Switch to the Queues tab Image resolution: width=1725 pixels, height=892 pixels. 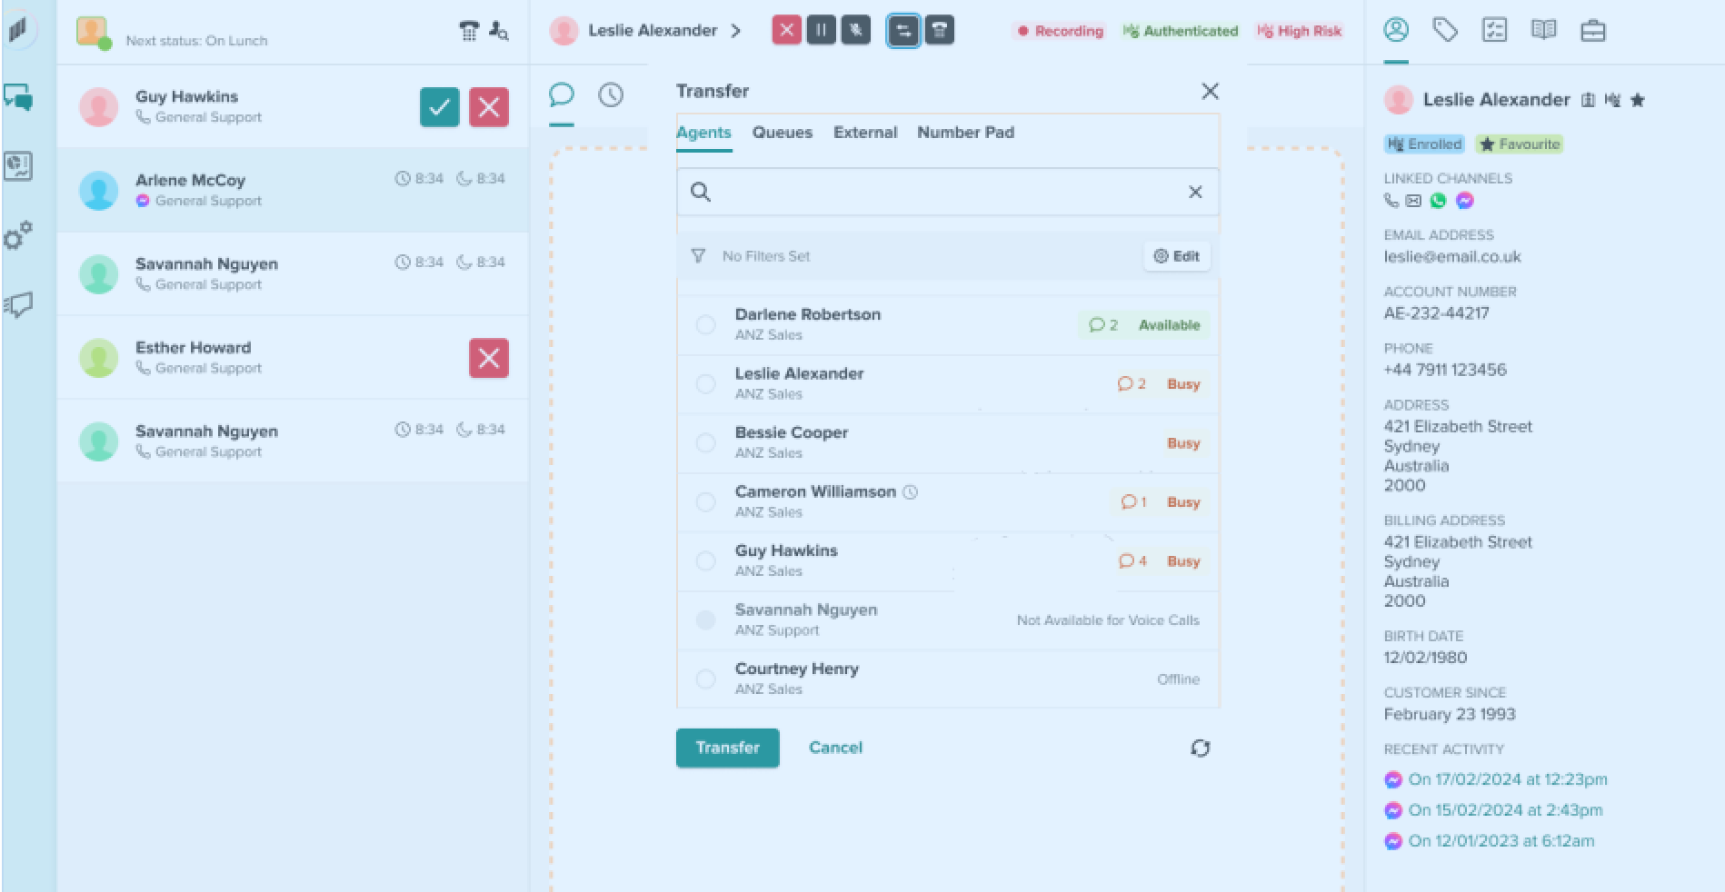click(x=782, y=133)
